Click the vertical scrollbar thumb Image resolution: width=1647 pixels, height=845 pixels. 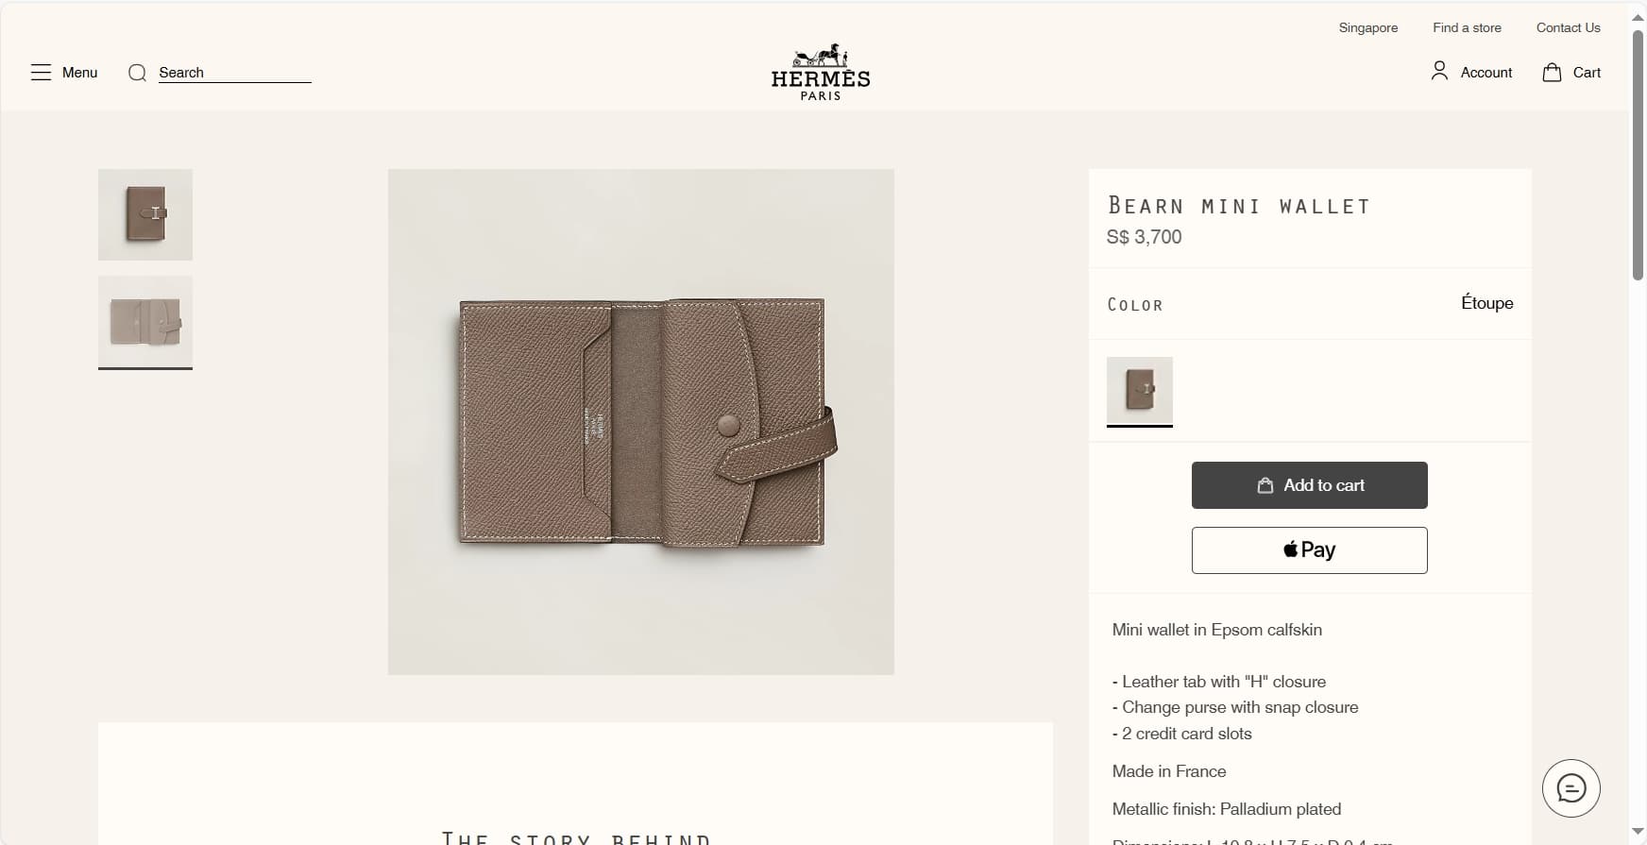click(x=1639, y=156)
